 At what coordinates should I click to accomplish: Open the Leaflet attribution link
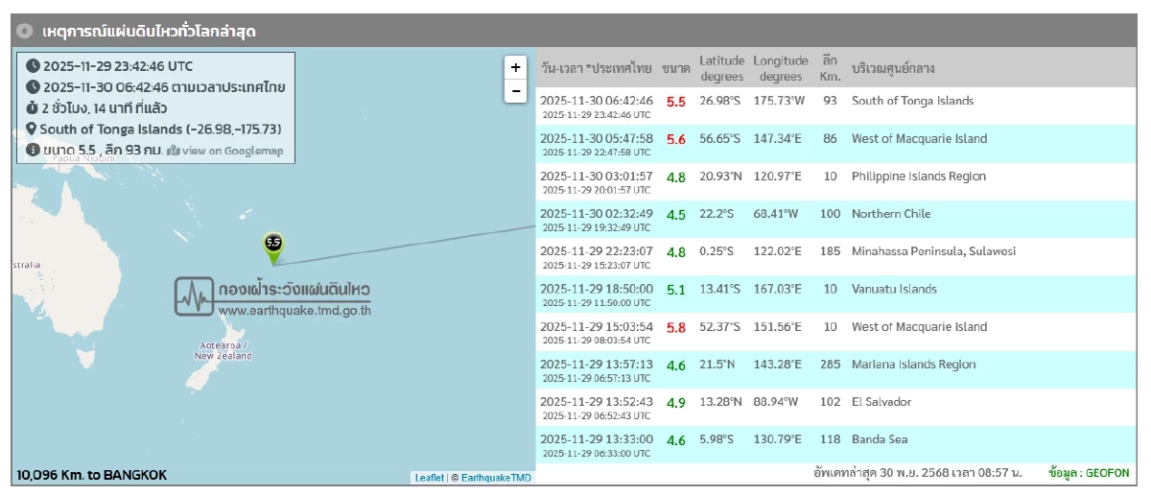coord(429,478)
